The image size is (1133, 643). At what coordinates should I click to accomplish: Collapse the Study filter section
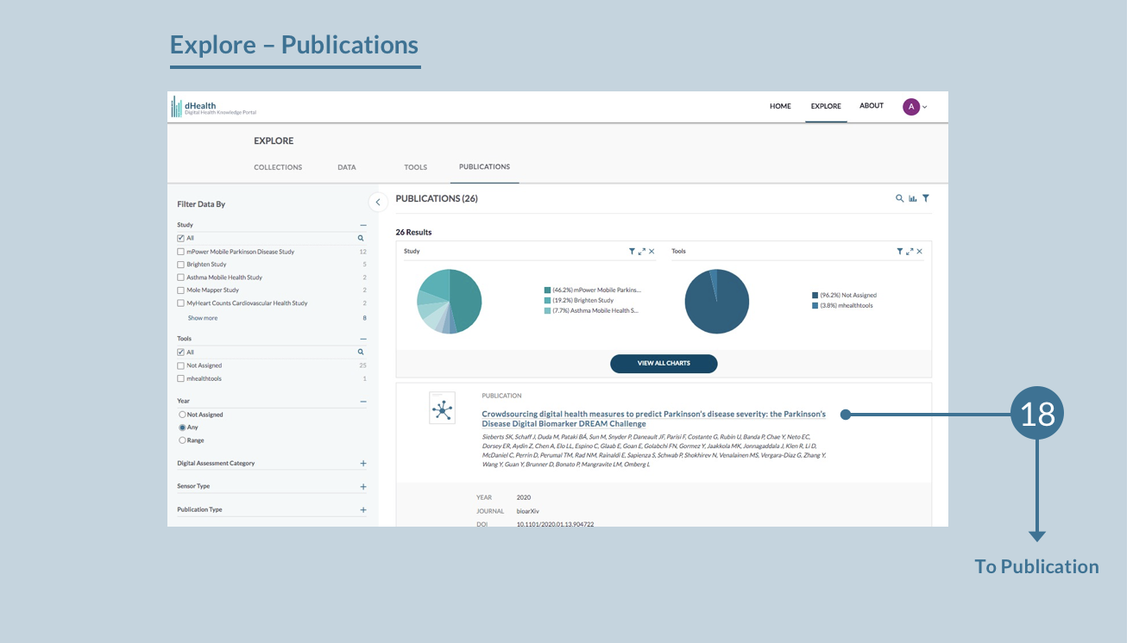[x=363, y=225]
